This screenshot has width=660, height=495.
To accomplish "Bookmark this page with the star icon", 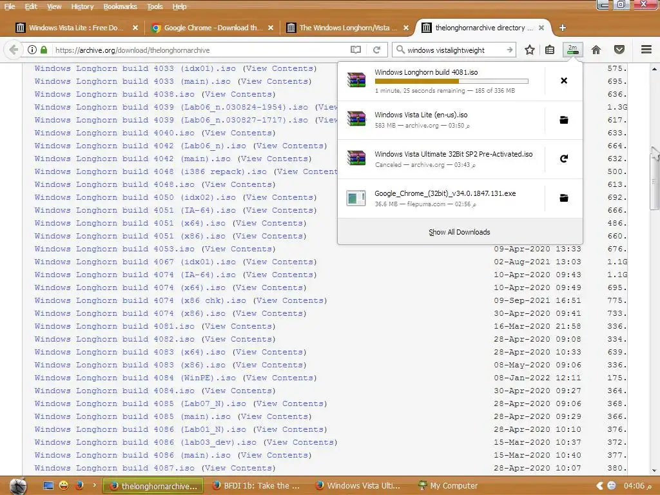I will click(x=530, y=50).
